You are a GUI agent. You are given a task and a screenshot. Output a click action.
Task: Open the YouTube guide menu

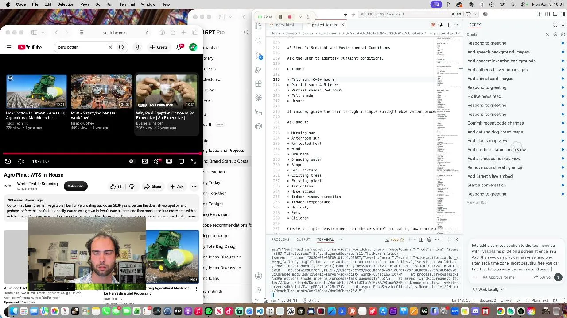click(x=9, y=47)
